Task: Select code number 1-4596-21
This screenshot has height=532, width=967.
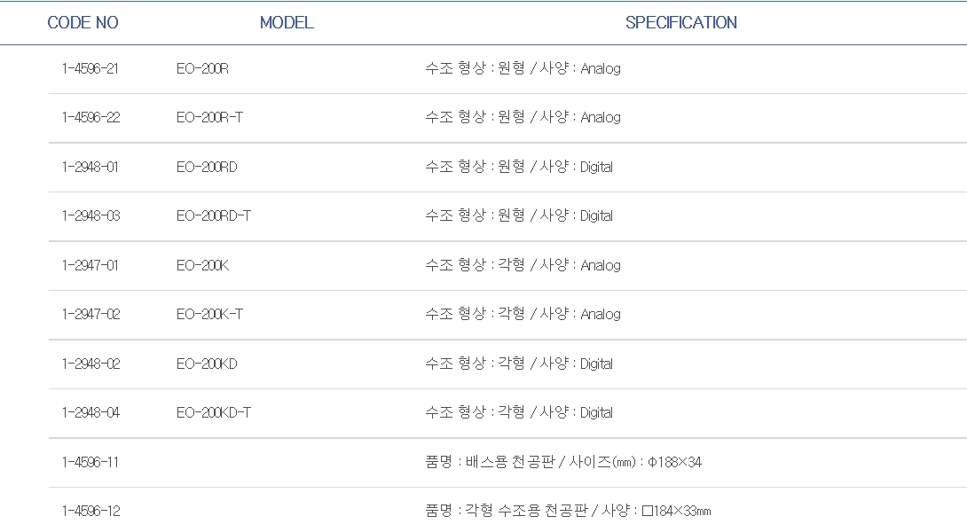Action: coord(90,69)
